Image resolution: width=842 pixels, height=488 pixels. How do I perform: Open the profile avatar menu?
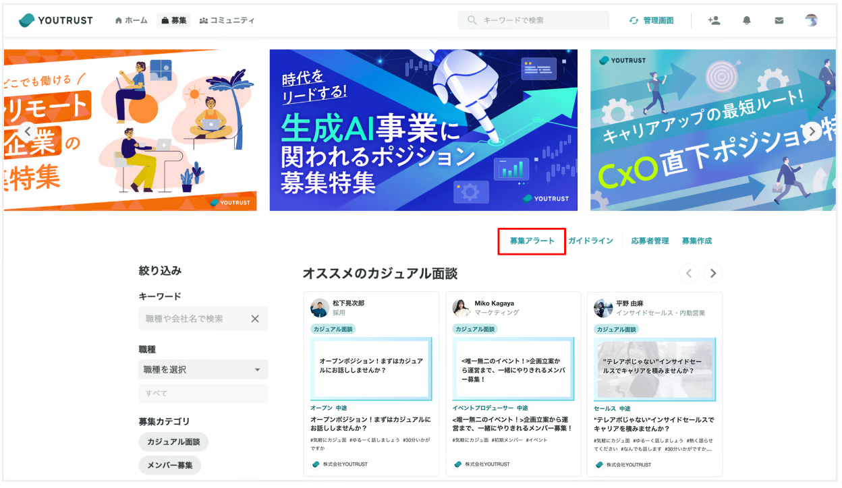pyautogui.click(x=812, y=20)
